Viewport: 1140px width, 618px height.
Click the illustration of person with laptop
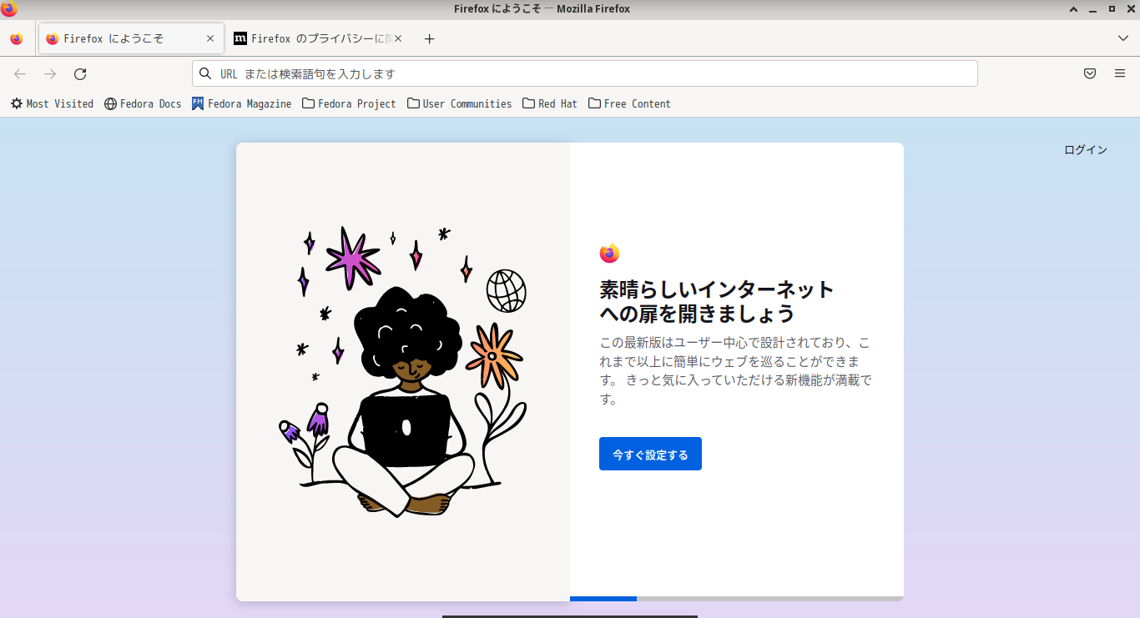coord(403,371)
